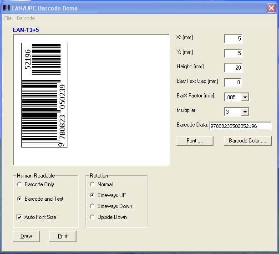Image resolution: width=279 pixels, height=254 pixels.
Task: Click the barcode app icon in title bar
Action: click(x=6, y=8)
